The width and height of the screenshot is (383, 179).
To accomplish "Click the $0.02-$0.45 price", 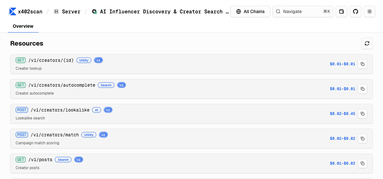I will pos(342,114).
